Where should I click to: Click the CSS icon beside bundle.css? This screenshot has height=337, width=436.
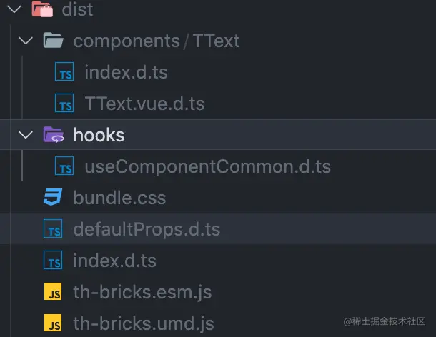click(53, 197)
